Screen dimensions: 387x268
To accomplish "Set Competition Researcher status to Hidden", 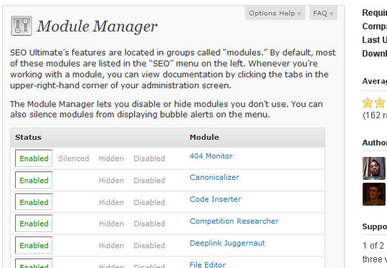I will pos(111,224).
